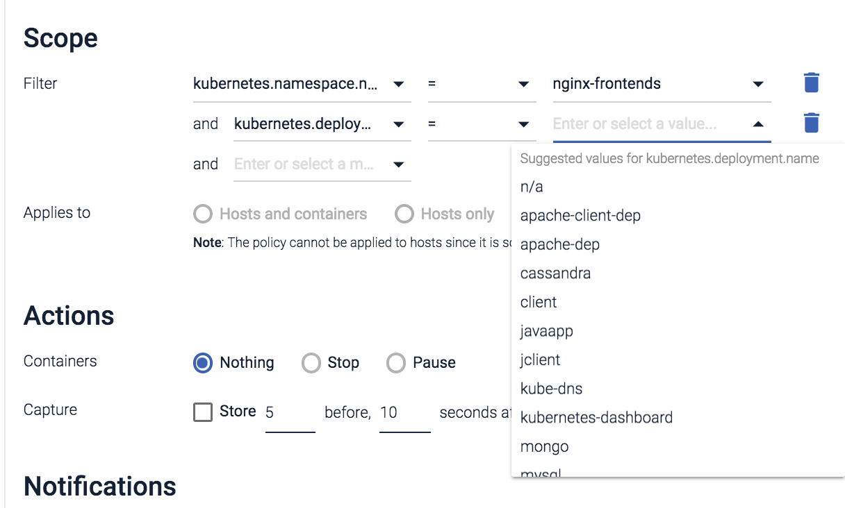Enable the Store capture checkbox
The height and width of the screenshot is (508, 845).
coord(202,412)
